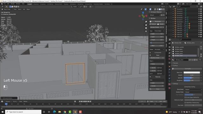Disable render camera icon for Cube.010
The height and width of the screenshot is (114, 203).
pyautogui.click(x=201, y=30)
